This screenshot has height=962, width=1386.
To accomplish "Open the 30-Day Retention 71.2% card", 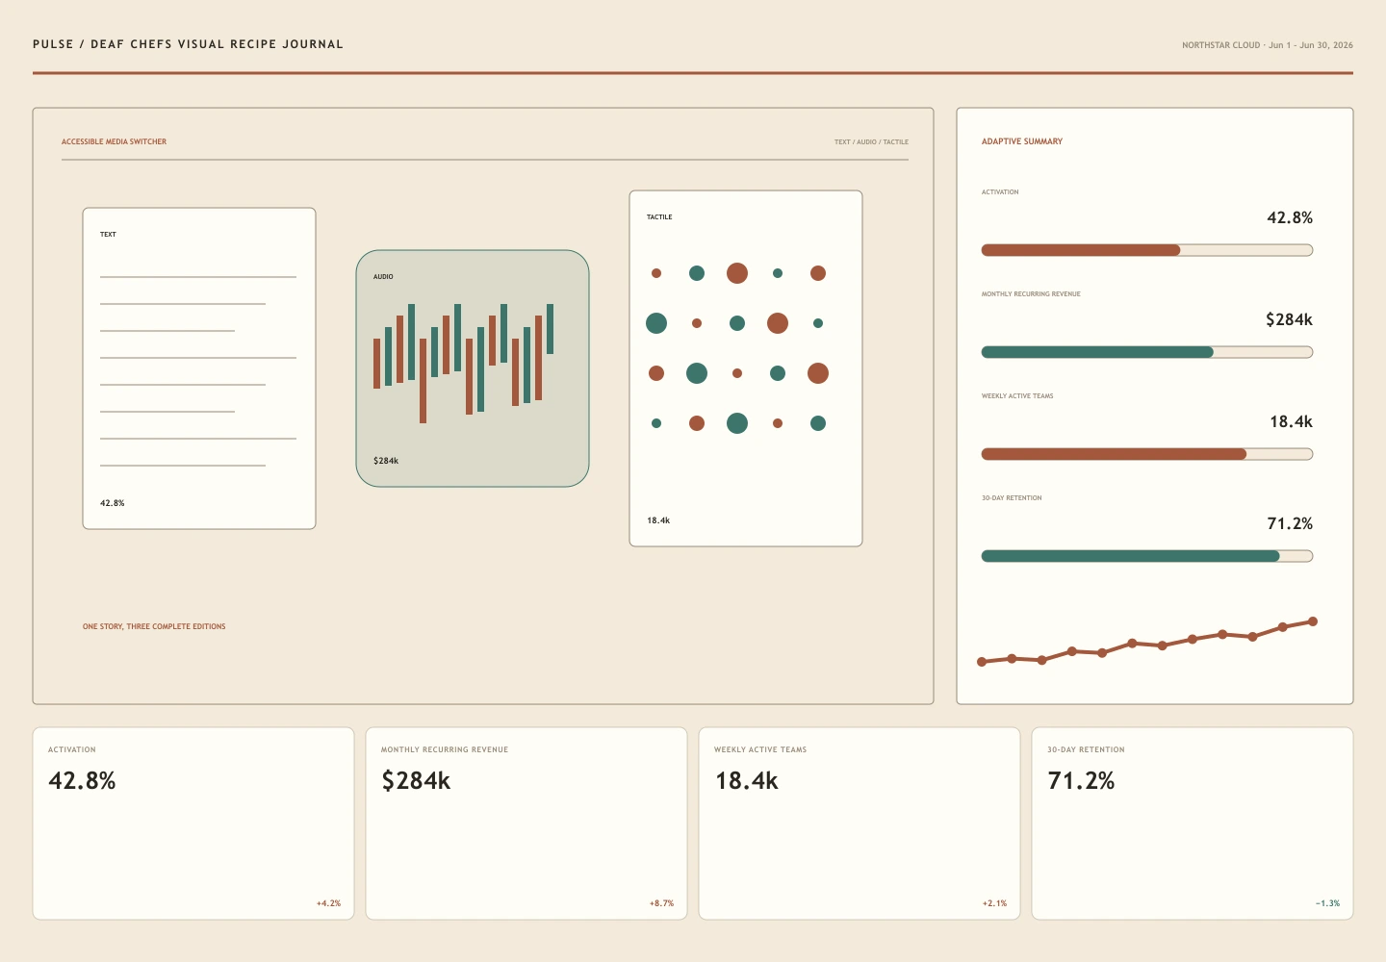I will 1193,823.
